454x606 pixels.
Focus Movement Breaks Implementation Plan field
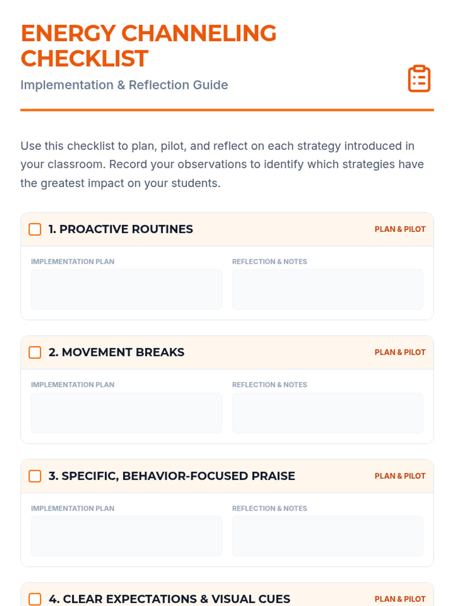coord(126,413)
